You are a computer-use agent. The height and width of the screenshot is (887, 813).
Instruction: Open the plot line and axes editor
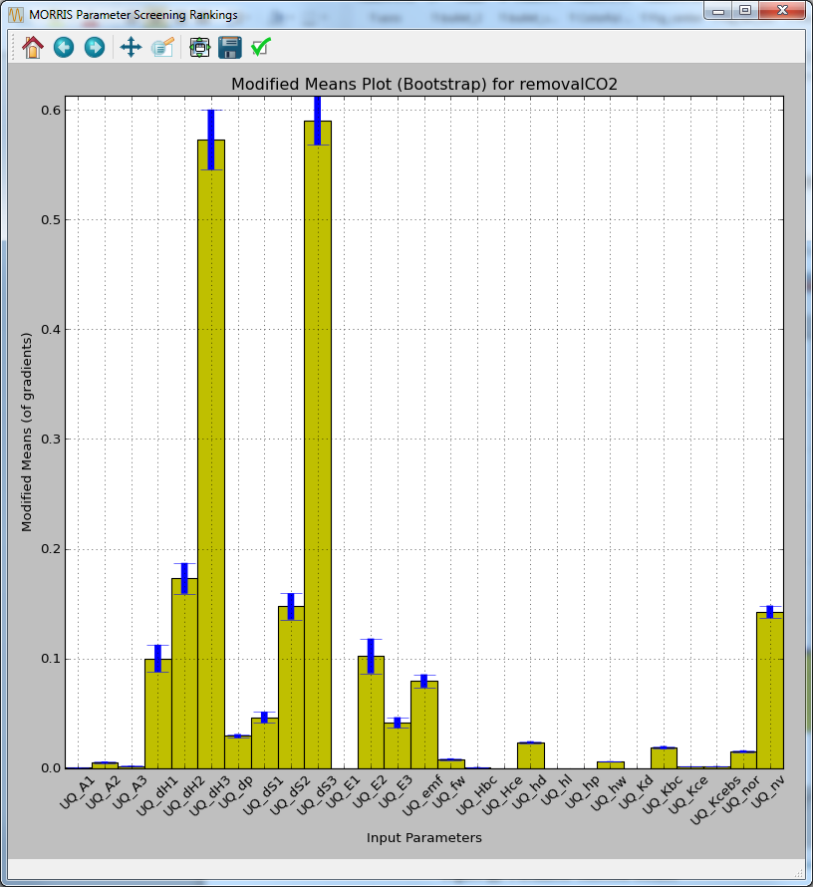(162, 47)
